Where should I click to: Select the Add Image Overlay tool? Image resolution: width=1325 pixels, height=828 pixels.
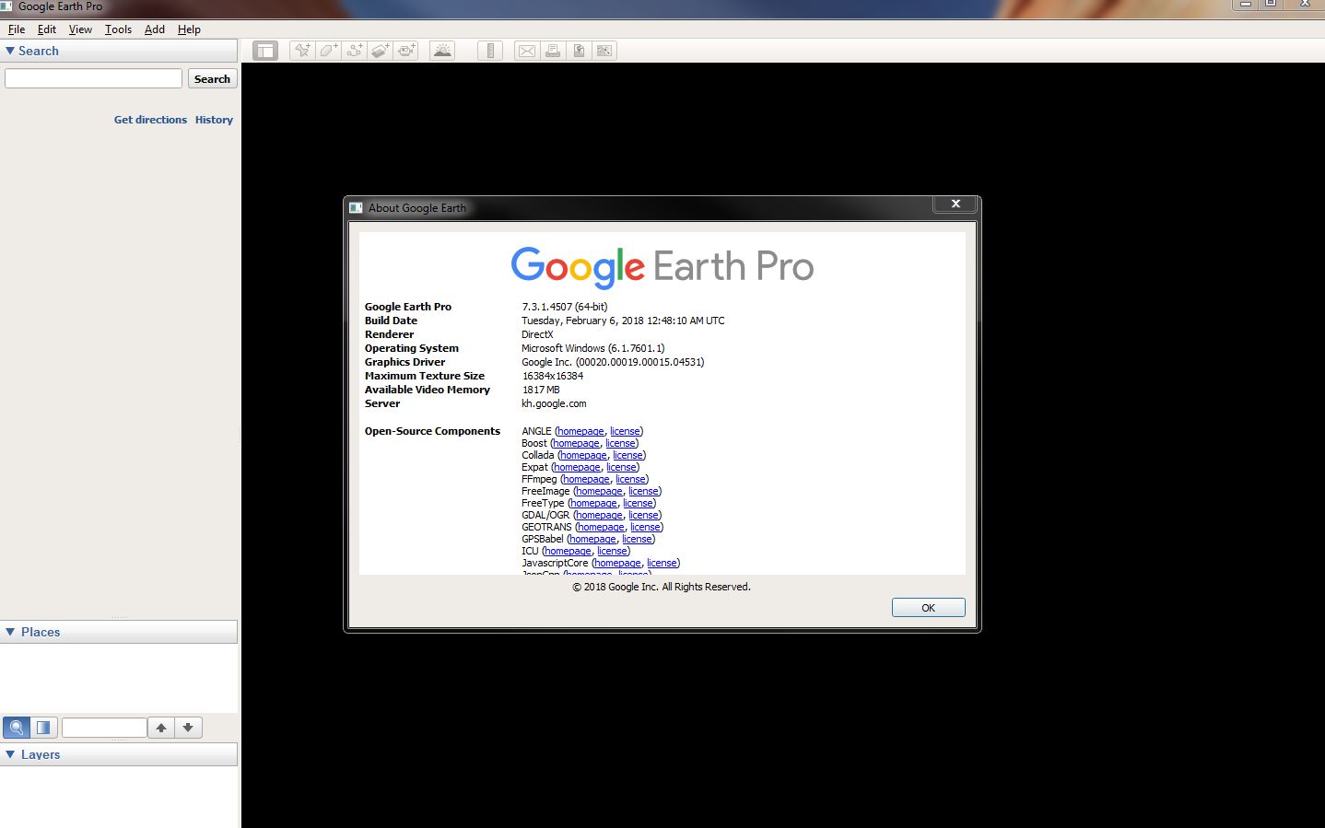[380, 51]
